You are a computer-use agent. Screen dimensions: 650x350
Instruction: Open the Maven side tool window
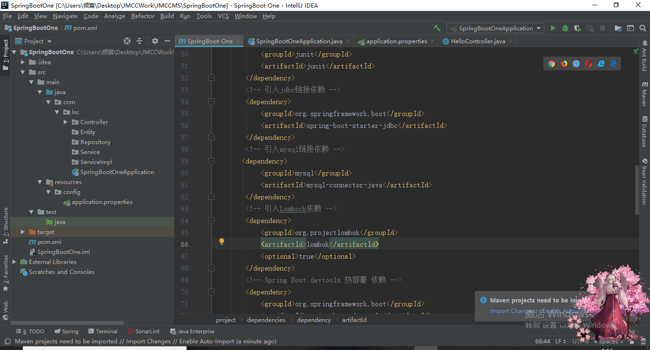click(644, 93)
